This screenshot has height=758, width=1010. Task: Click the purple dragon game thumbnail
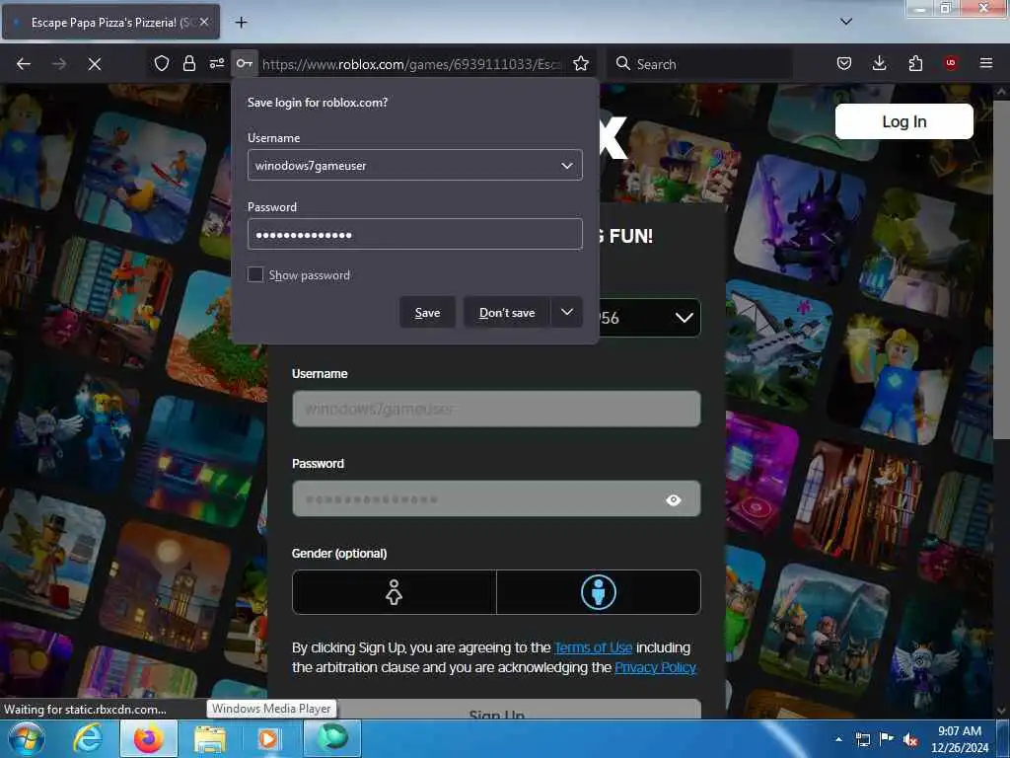pos(799,220)
